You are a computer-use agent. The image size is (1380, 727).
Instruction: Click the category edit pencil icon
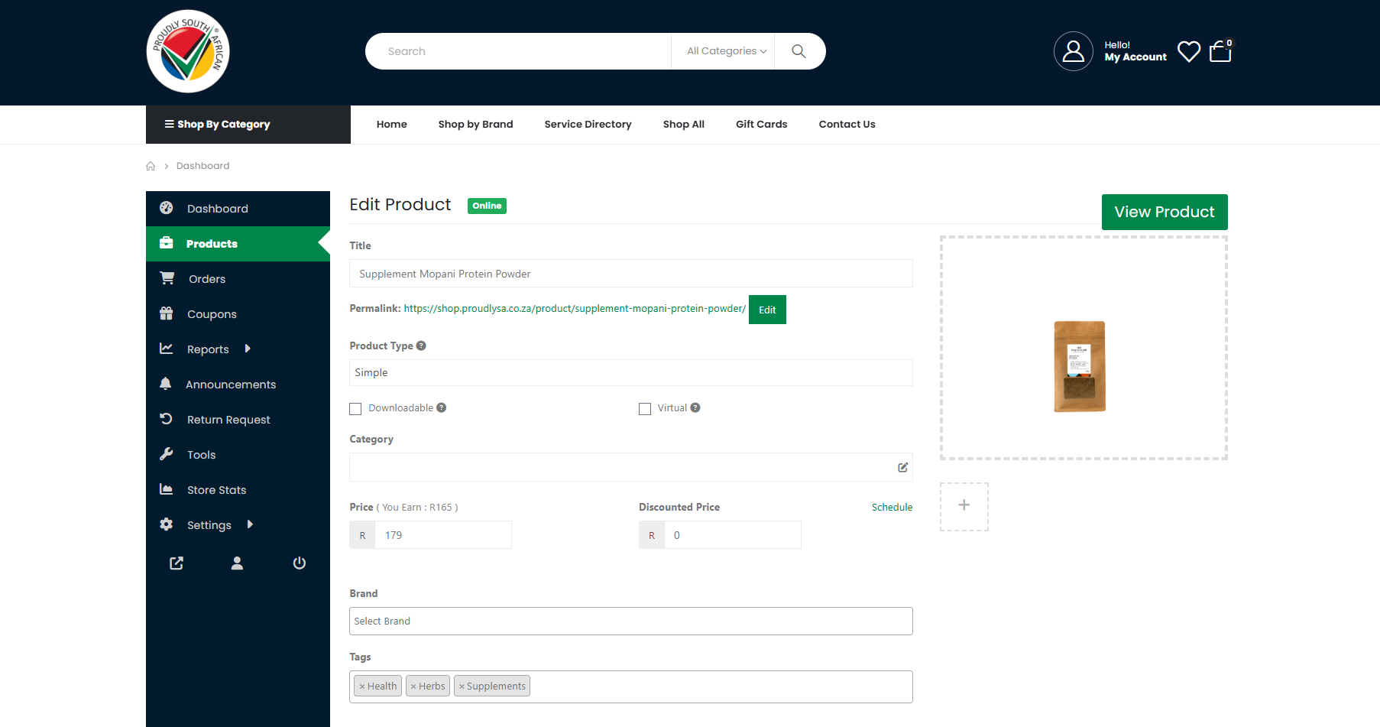902,467
